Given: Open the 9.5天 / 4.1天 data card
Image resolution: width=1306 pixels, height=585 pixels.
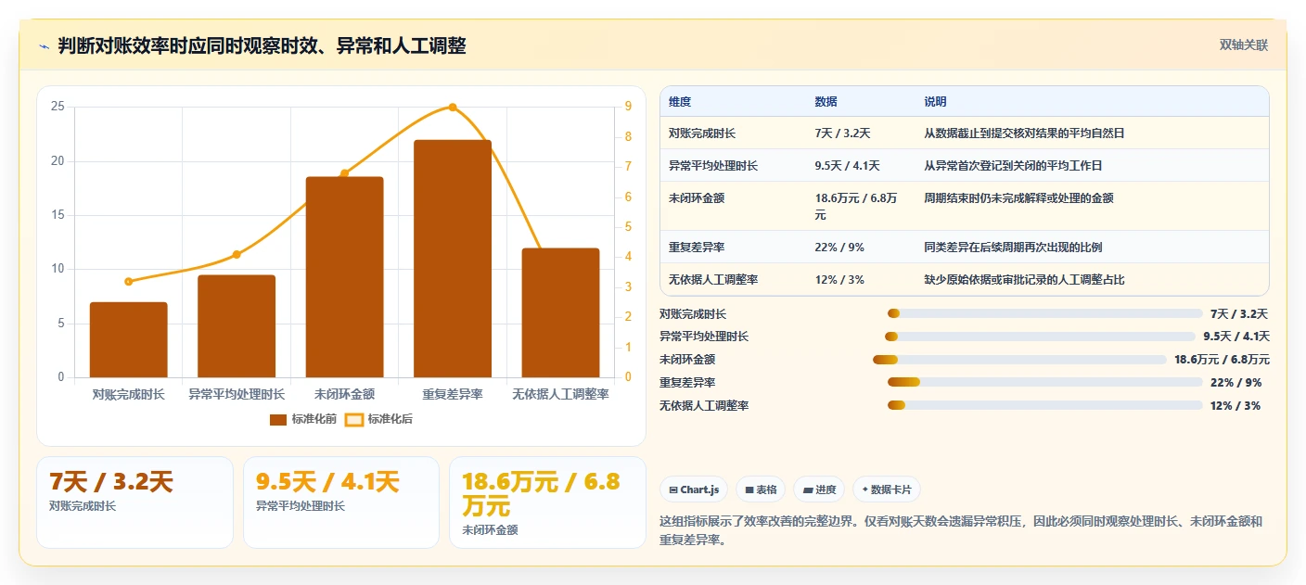Looking at the screenshot, I should (x=340, y=502).
